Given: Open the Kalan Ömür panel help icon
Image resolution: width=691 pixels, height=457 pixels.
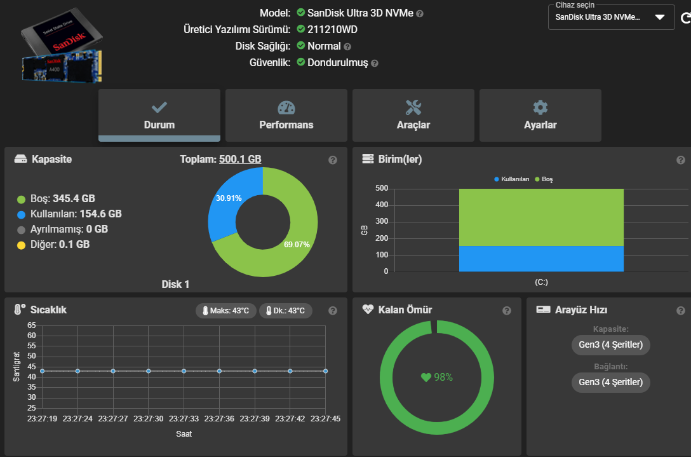Looking at the screenshot, I should pos(507,311).
